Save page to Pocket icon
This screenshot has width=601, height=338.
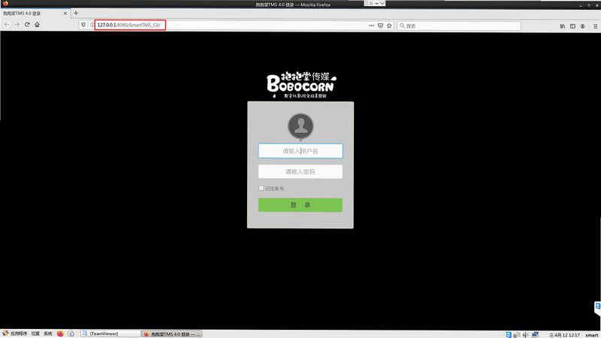[x=380, y=26]
